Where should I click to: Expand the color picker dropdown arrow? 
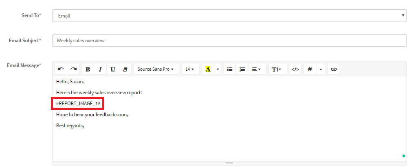coord(218,69)
